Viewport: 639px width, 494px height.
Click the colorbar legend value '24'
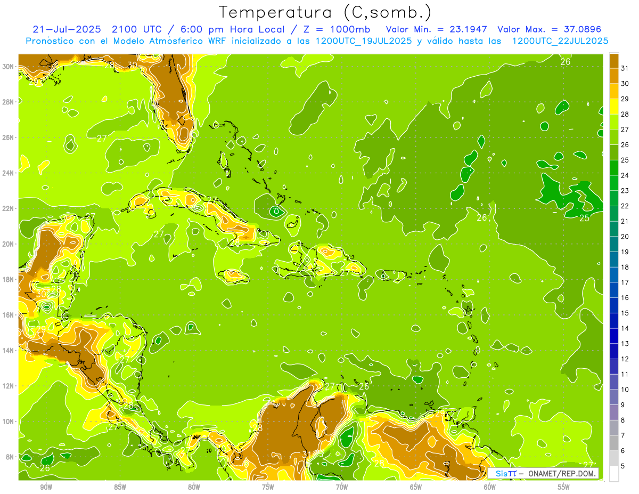(x=625, y=175)
